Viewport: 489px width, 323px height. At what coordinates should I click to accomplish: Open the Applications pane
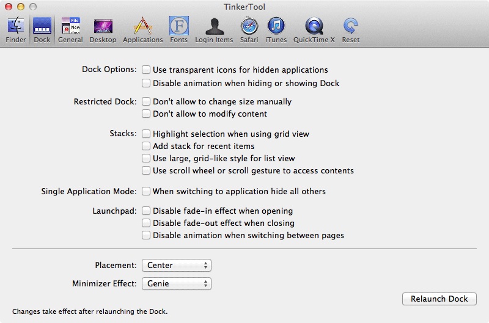(143, 30)
